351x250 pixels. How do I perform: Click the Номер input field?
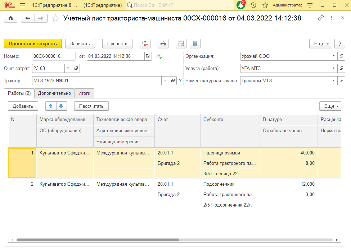[x=53, y=56]
